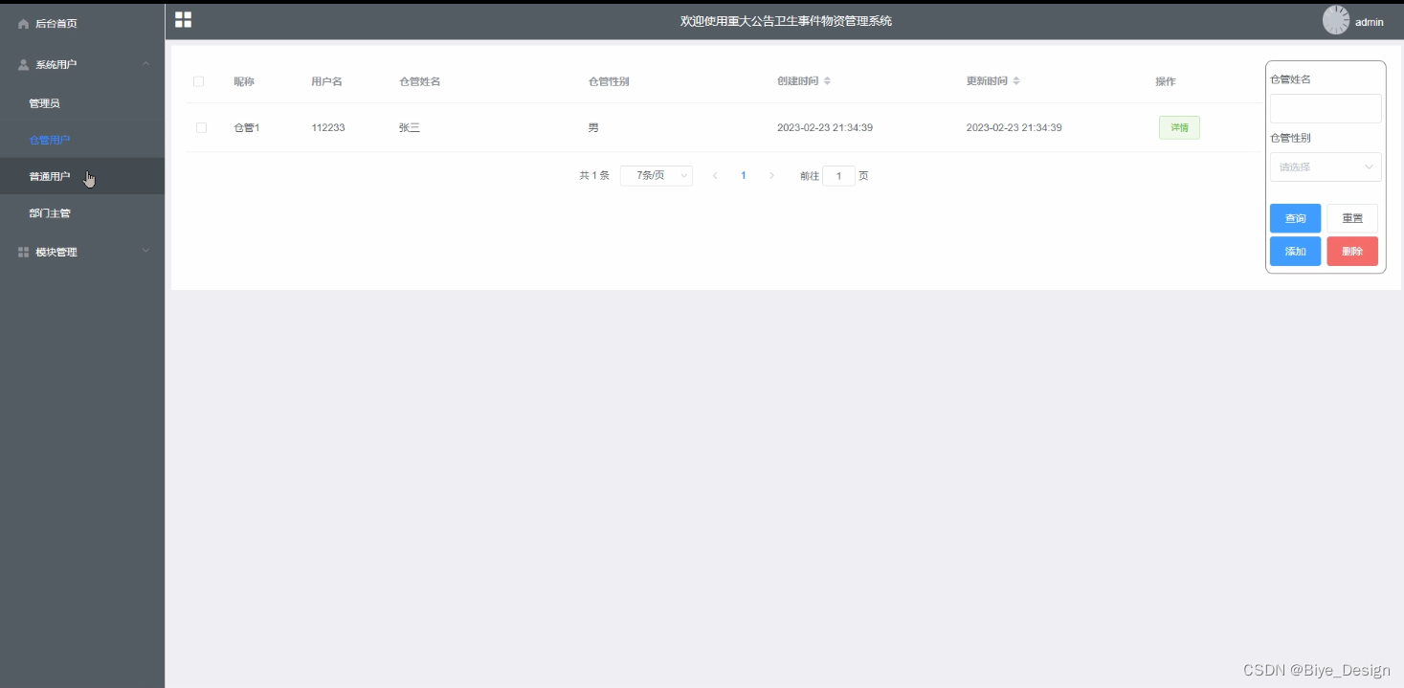Sort by 创建时间 using the sort arrows
The width and height of the screenshot is (1404, 688).
[x=827, y=81]
